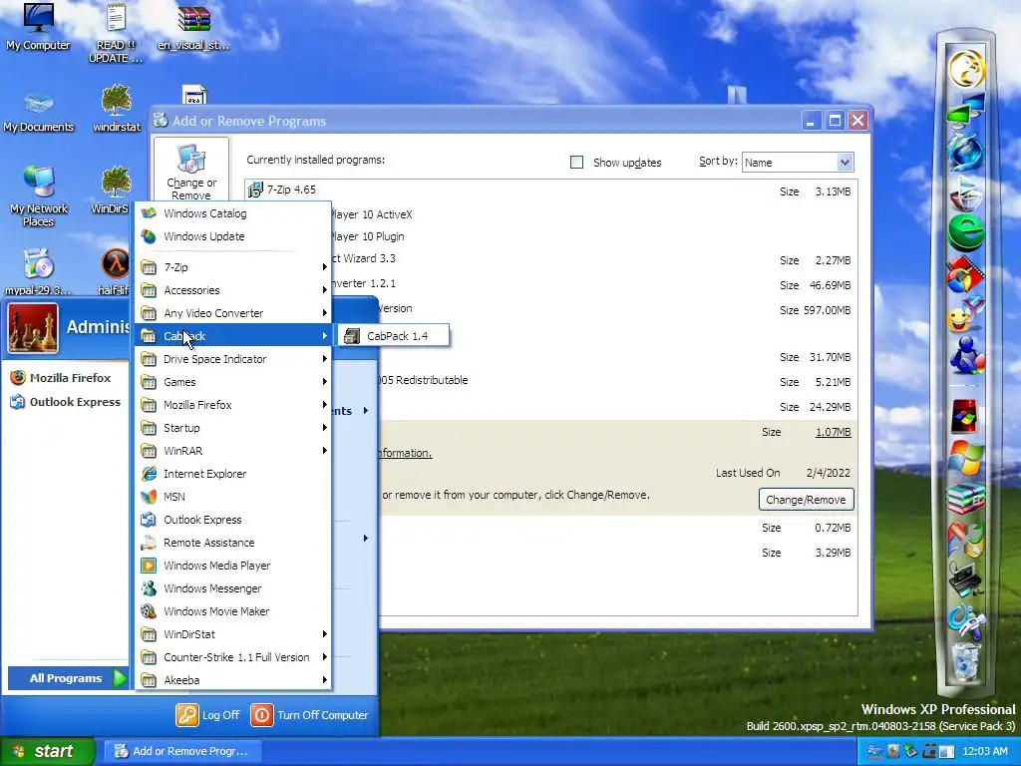
Task: Expand the Games folder
Action: click(233, 382)
